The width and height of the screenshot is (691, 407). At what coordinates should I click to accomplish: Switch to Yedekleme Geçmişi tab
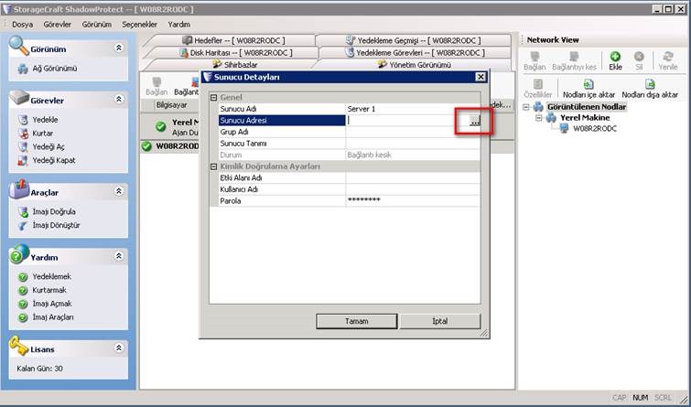coord(413,40)
